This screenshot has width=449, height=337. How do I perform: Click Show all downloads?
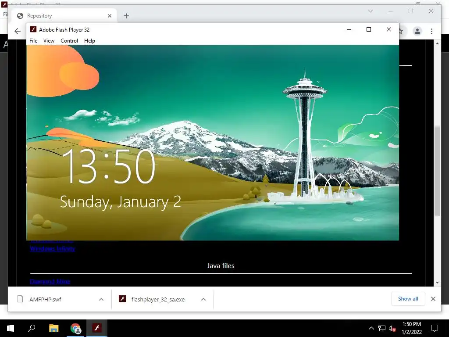coord(408,298)
